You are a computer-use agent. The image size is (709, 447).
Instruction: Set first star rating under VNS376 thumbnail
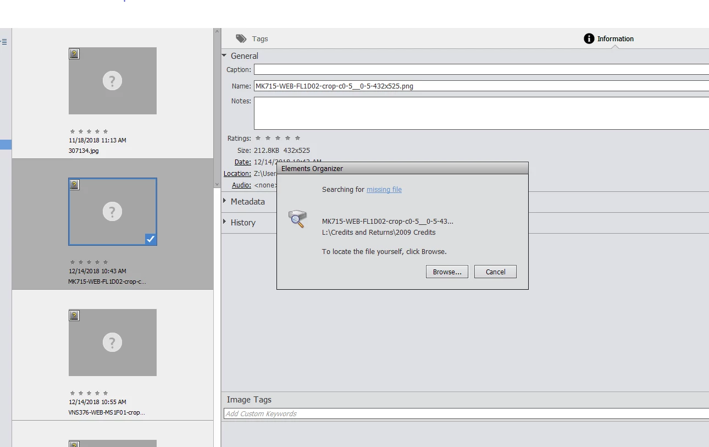click(73, 393)
